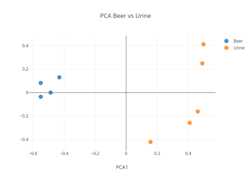
Task: Click the Urine point near y value -0.16
Action: 198,111
